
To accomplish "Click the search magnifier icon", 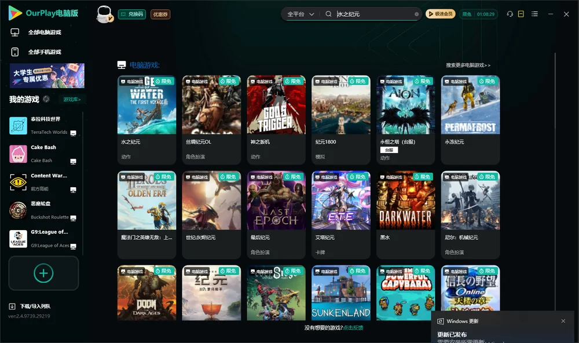I will pyautogui.click(x=328, y=14).
